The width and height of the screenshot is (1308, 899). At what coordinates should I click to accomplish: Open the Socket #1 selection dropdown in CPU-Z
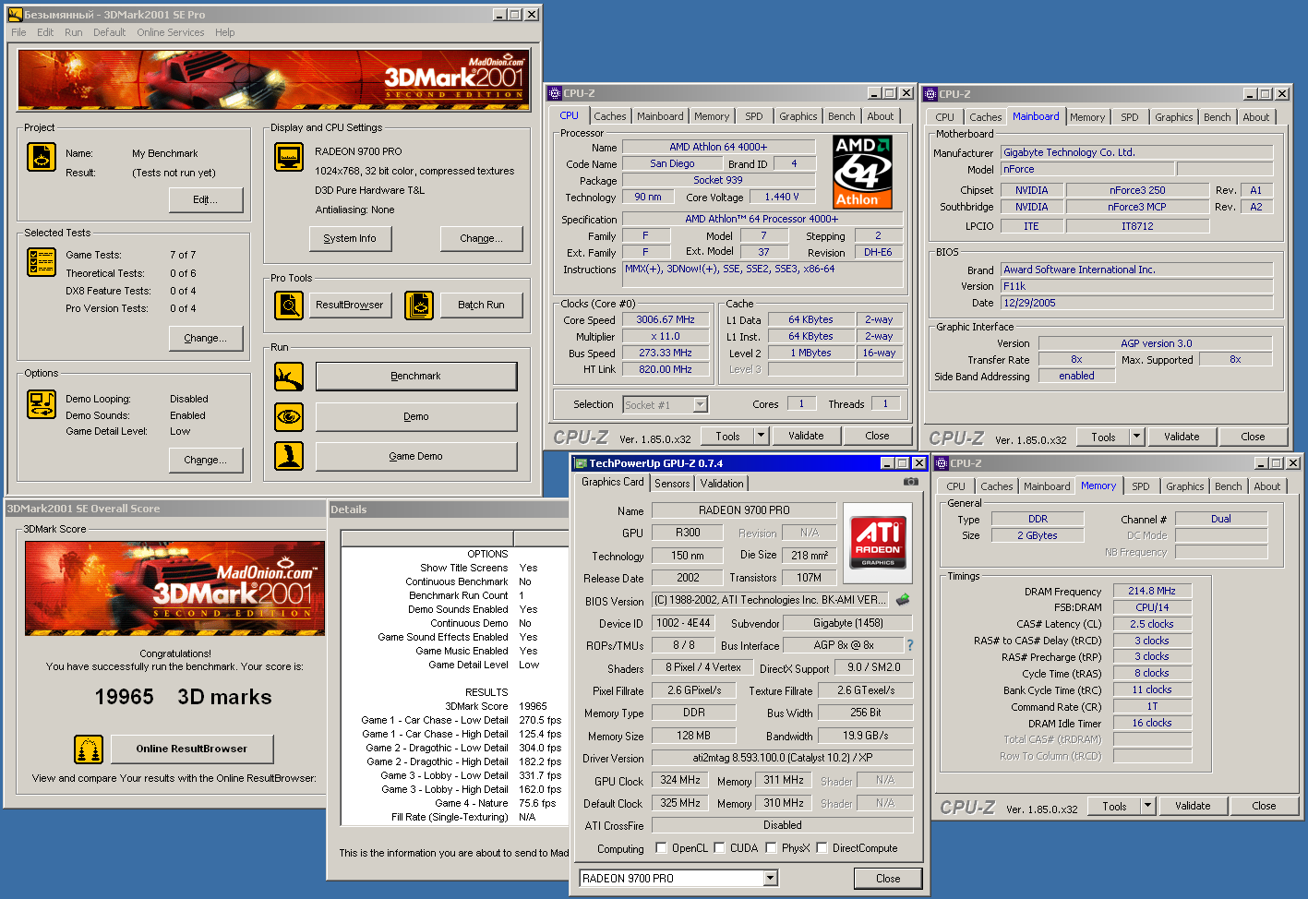pyautogui.click(x=700, y=404)
